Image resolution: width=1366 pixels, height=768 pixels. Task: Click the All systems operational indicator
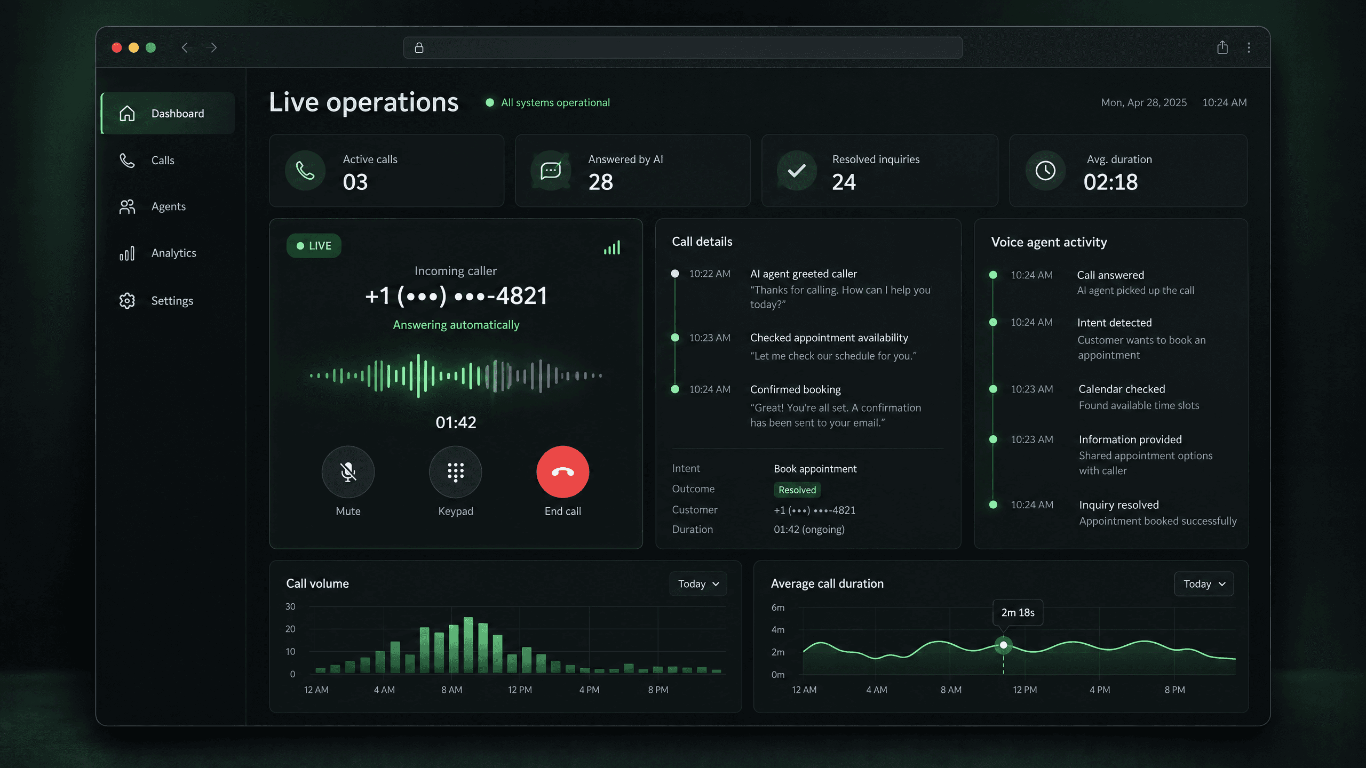tap(547, 102)
